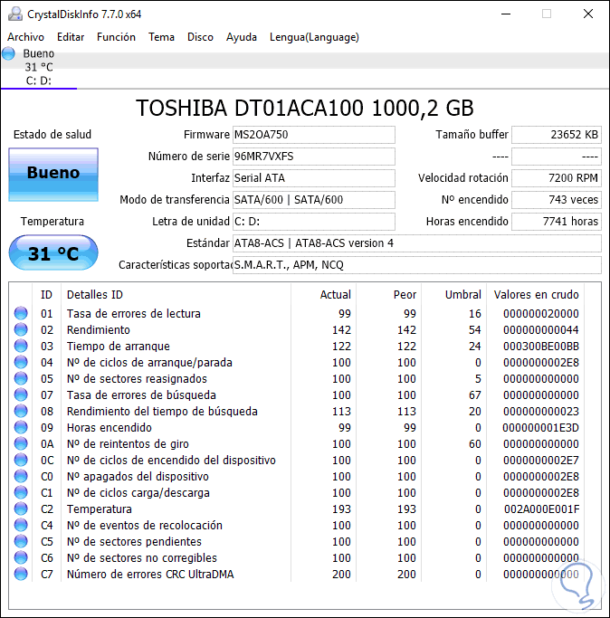
Task: Click the Detalles ID column header
Action: [x=176, y=294]
